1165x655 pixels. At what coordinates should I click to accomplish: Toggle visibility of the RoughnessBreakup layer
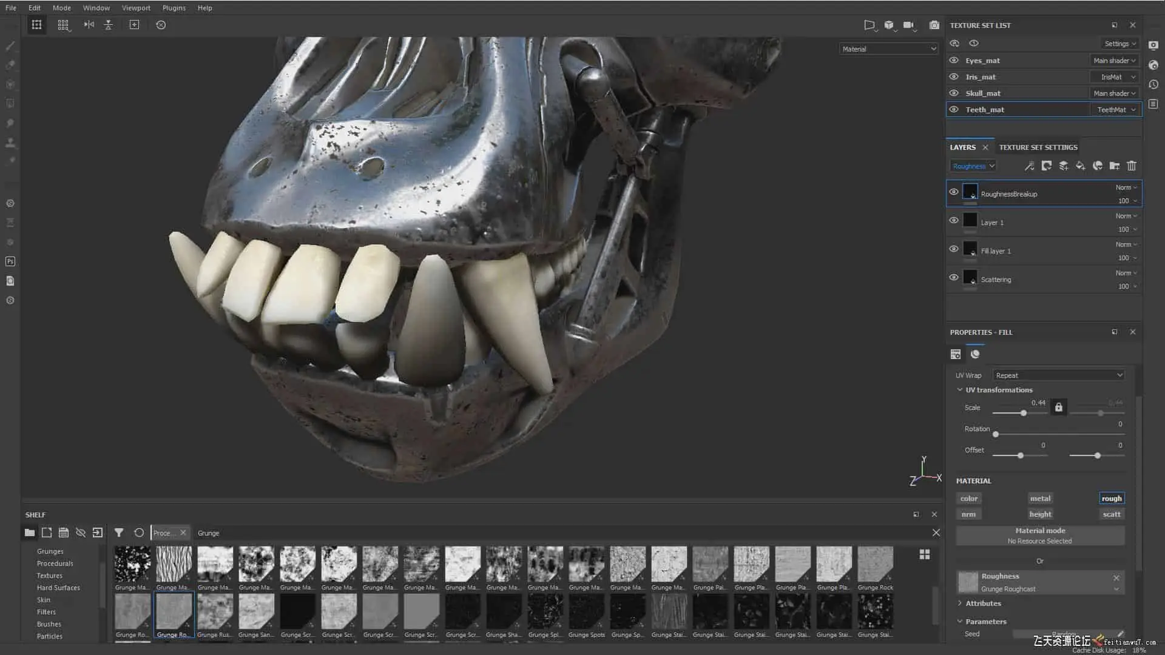tap(954, 192)
